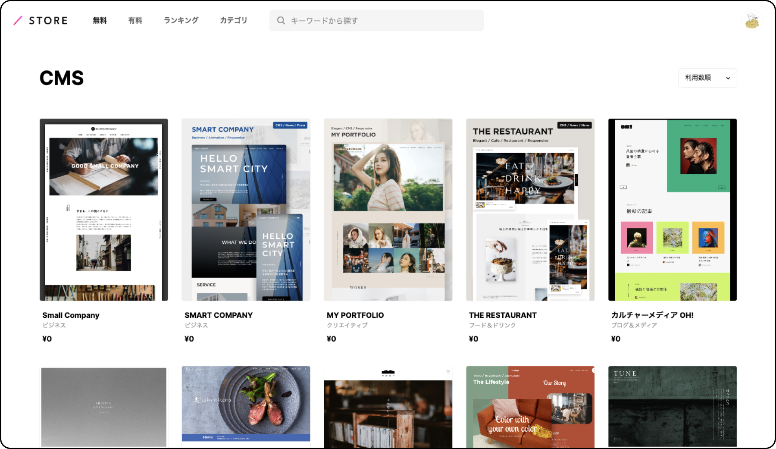Open Small Company template thumbnail
Screen dimensions: 776x449
104,210
